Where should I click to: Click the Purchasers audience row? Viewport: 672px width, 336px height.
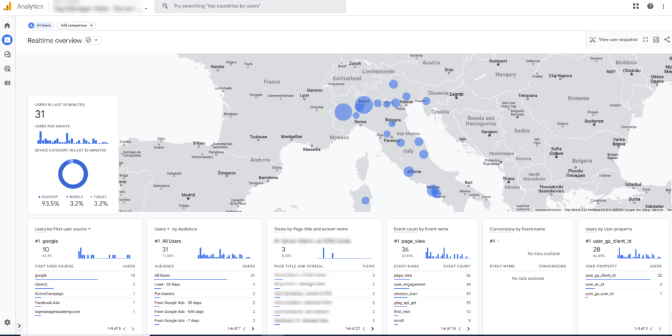[205, 293]
